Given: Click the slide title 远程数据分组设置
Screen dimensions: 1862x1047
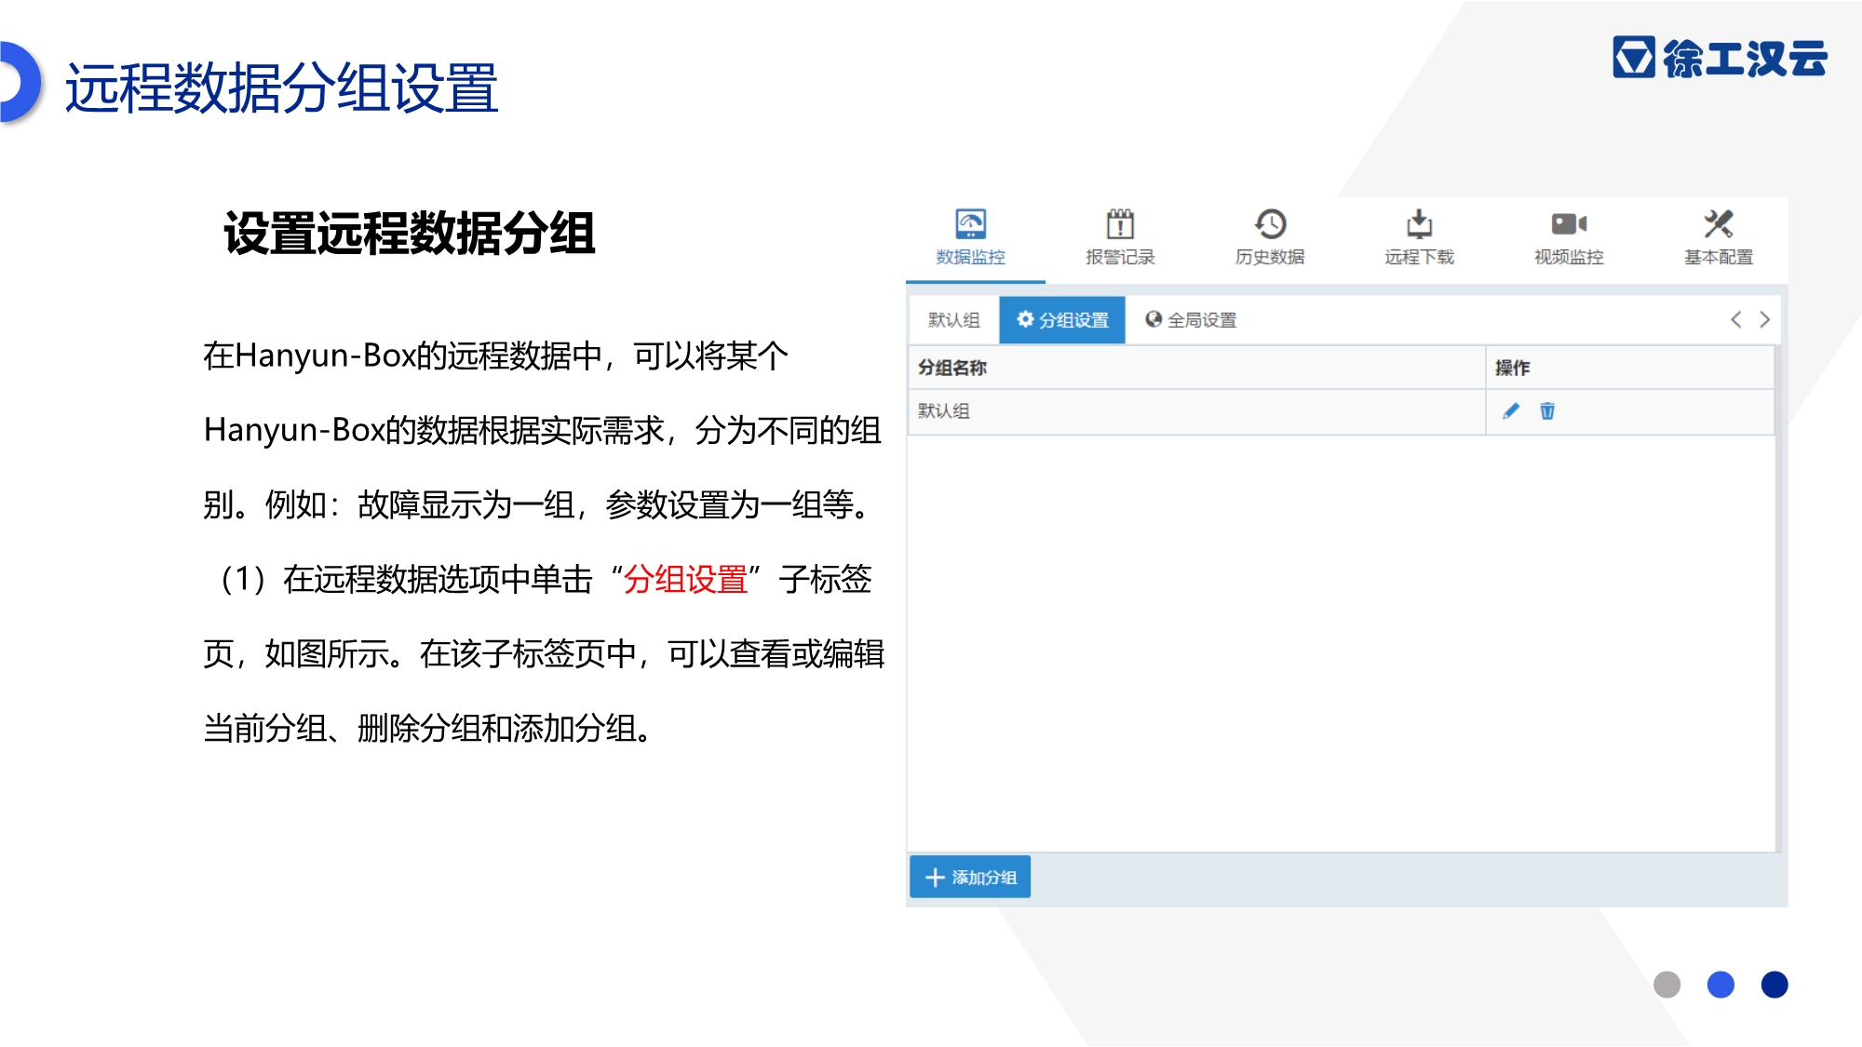Looking at the screenshot, I should (282, 88).
